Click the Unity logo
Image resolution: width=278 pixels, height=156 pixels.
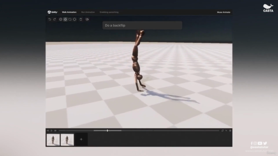[53, 12]
